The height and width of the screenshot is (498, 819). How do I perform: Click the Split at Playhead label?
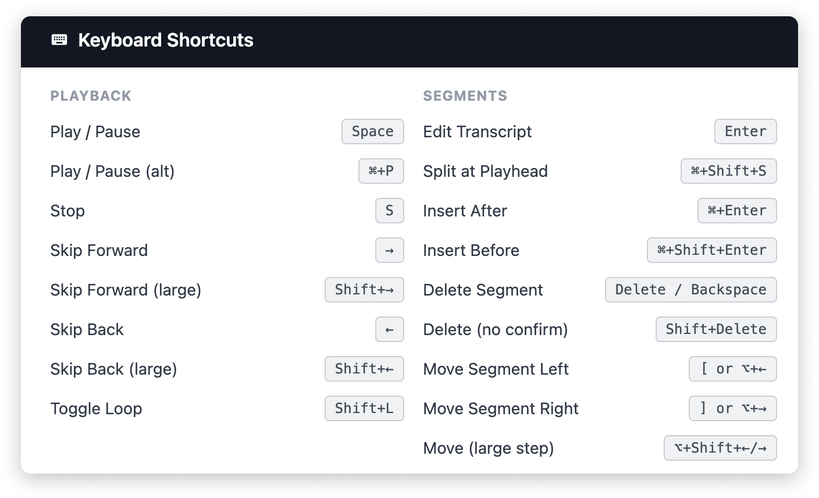485,171
